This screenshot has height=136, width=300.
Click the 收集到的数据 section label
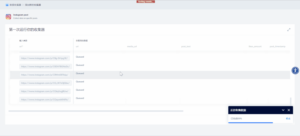click(x=82, y=41)
